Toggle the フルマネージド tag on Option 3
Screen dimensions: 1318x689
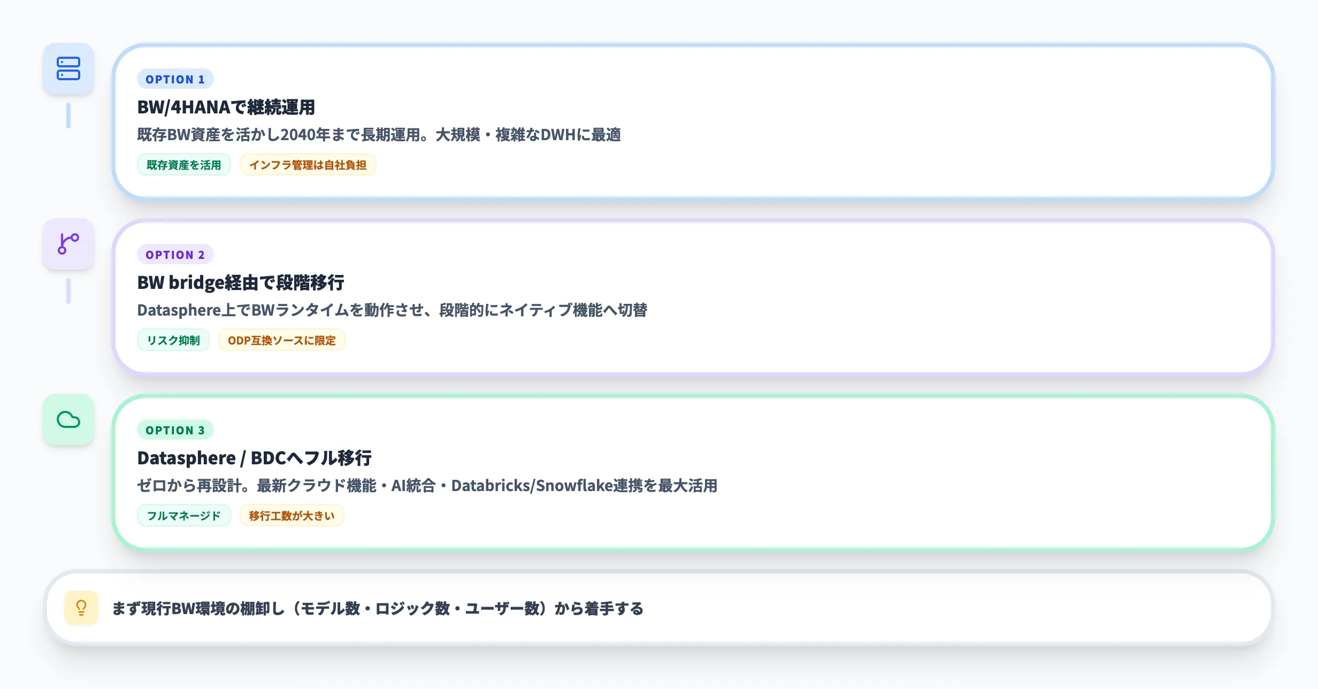coord(184,515)
